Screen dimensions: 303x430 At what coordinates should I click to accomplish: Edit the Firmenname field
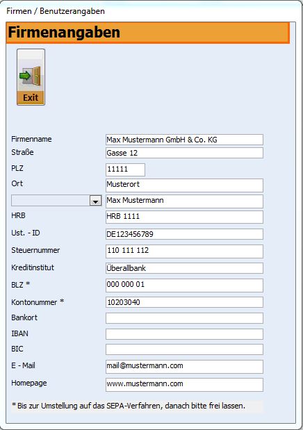coord(184,140)
